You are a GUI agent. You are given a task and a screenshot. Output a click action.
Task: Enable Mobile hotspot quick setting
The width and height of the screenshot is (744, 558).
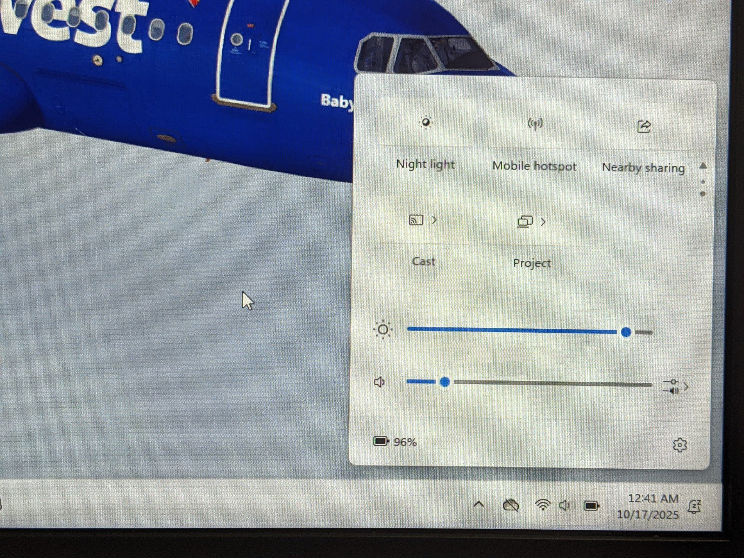click(x=535, y=125)
